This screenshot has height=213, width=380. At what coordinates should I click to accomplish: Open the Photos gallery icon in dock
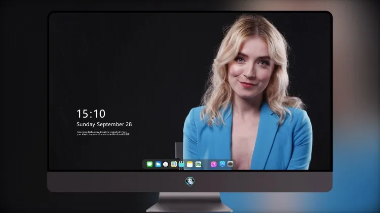(198, 165)
